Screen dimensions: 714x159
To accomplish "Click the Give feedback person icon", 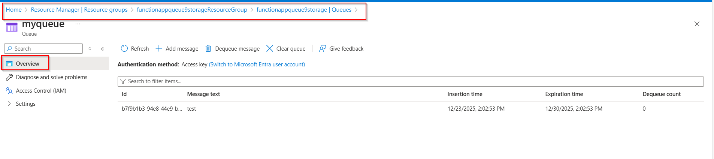I will [x=322, y=48].
